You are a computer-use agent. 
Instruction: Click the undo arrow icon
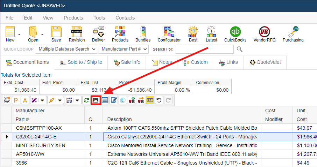click(159, 100)
